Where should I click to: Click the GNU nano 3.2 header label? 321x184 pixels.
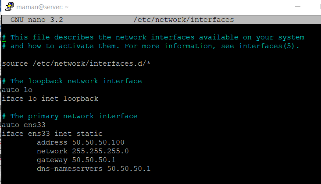click(x=37, y=20)
